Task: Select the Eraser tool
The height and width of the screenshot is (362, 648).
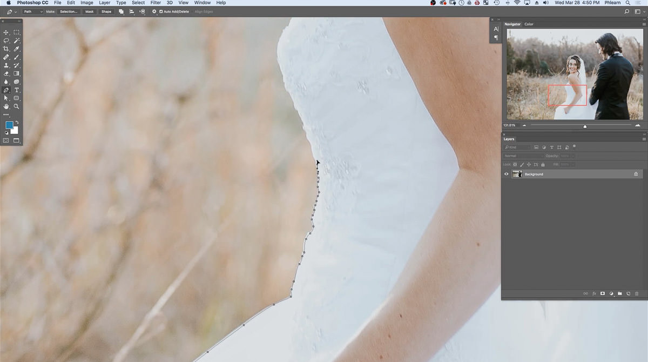Action: point(6,73)
